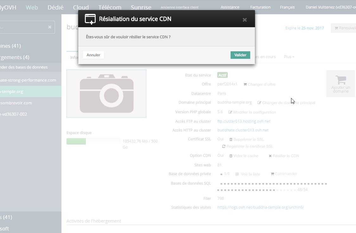
Task: Click the edit icon beside Modifier la configuration
Action: click(x=230, y=112)
